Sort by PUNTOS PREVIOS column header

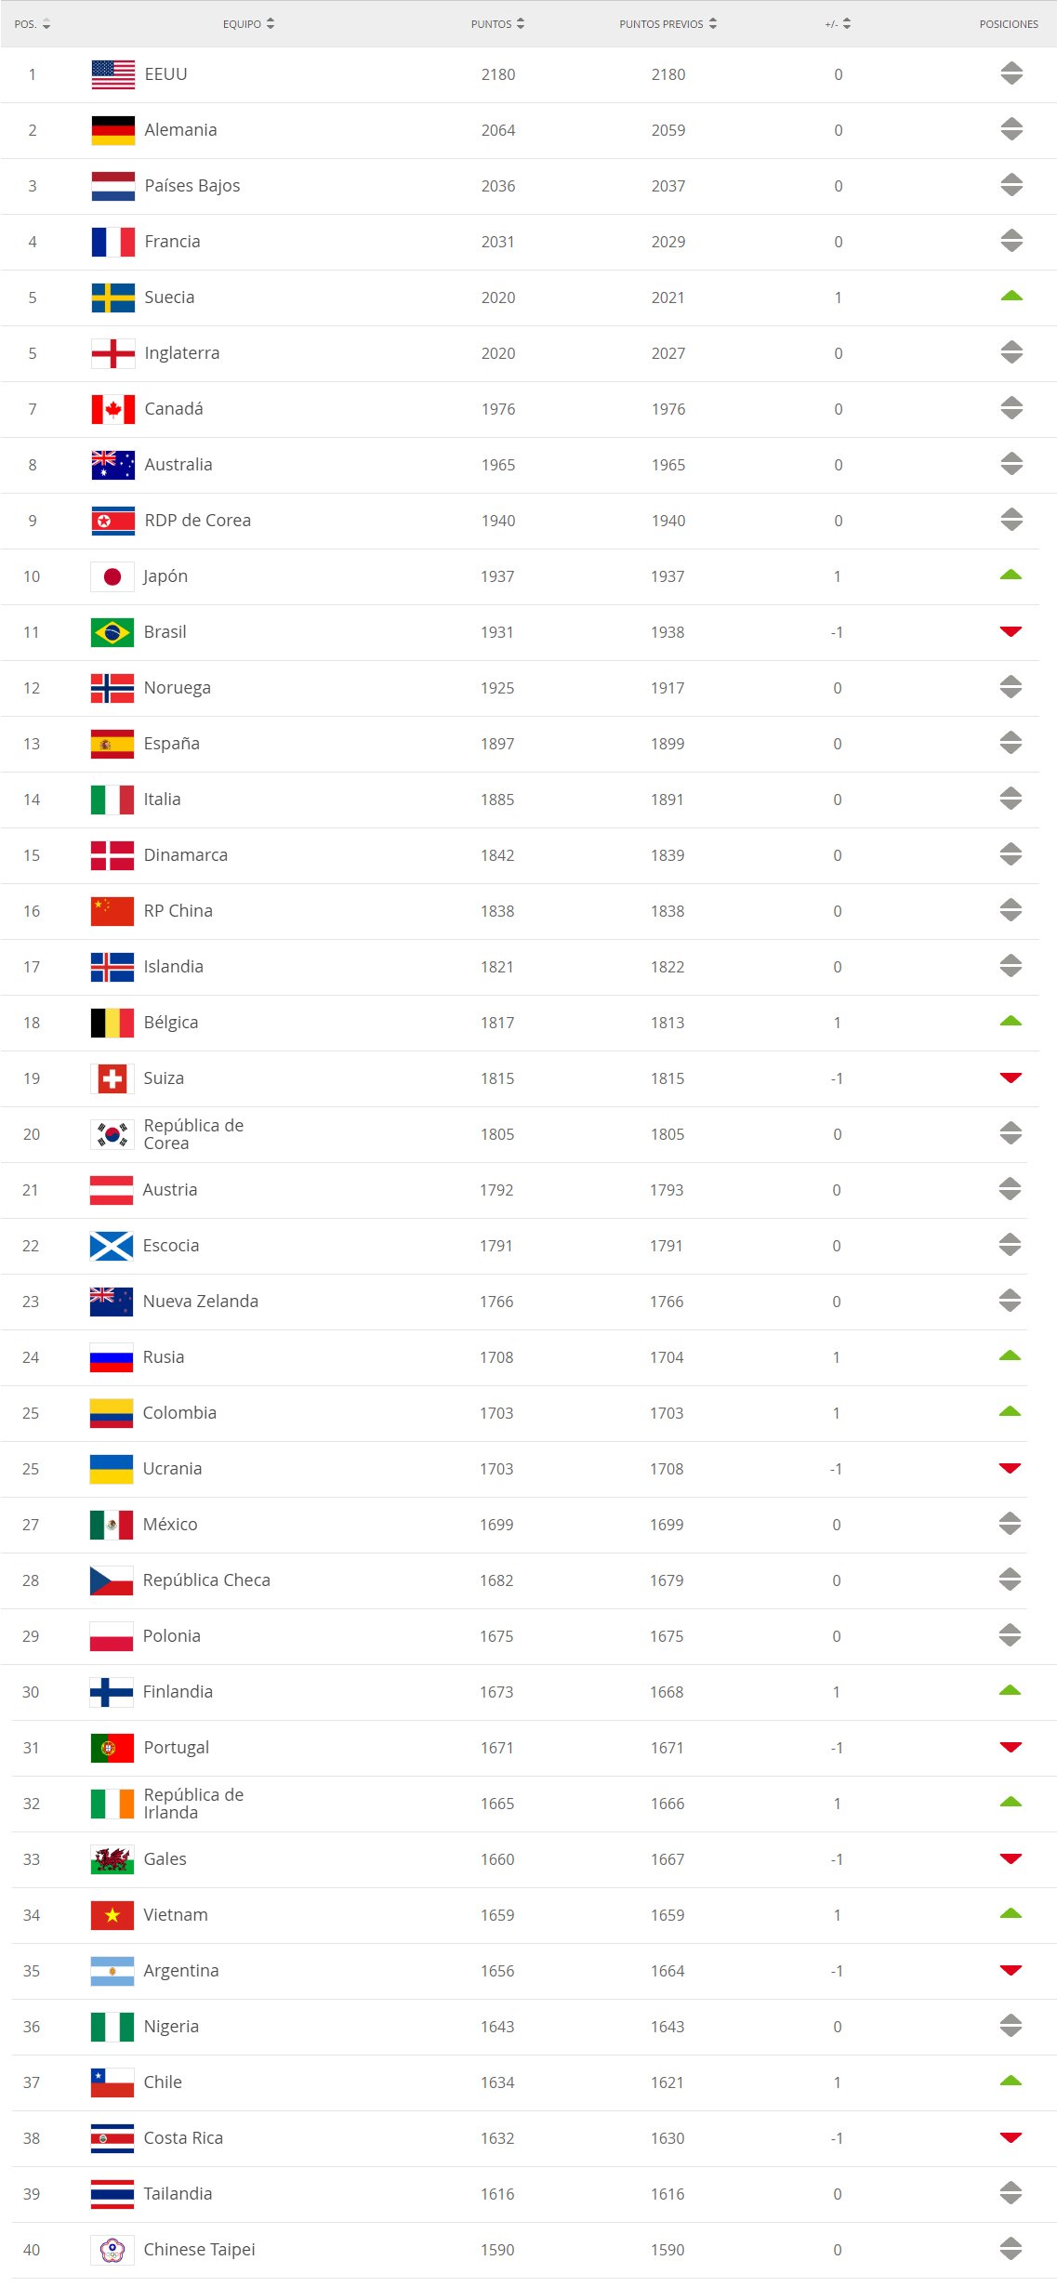[667, 24]
